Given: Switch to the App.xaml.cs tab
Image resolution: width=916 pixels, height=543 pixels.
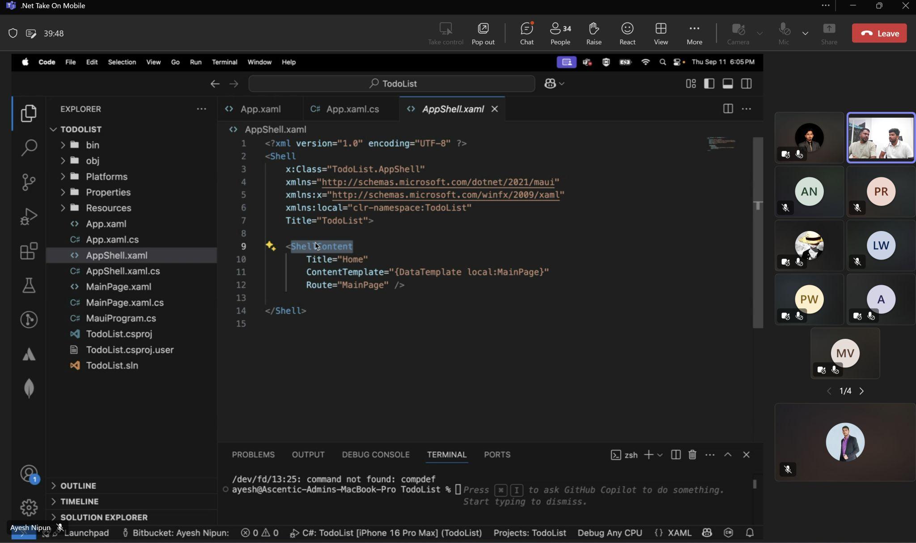Looking at the screenshot, I should pyautogui.click(x=352, y=109).
